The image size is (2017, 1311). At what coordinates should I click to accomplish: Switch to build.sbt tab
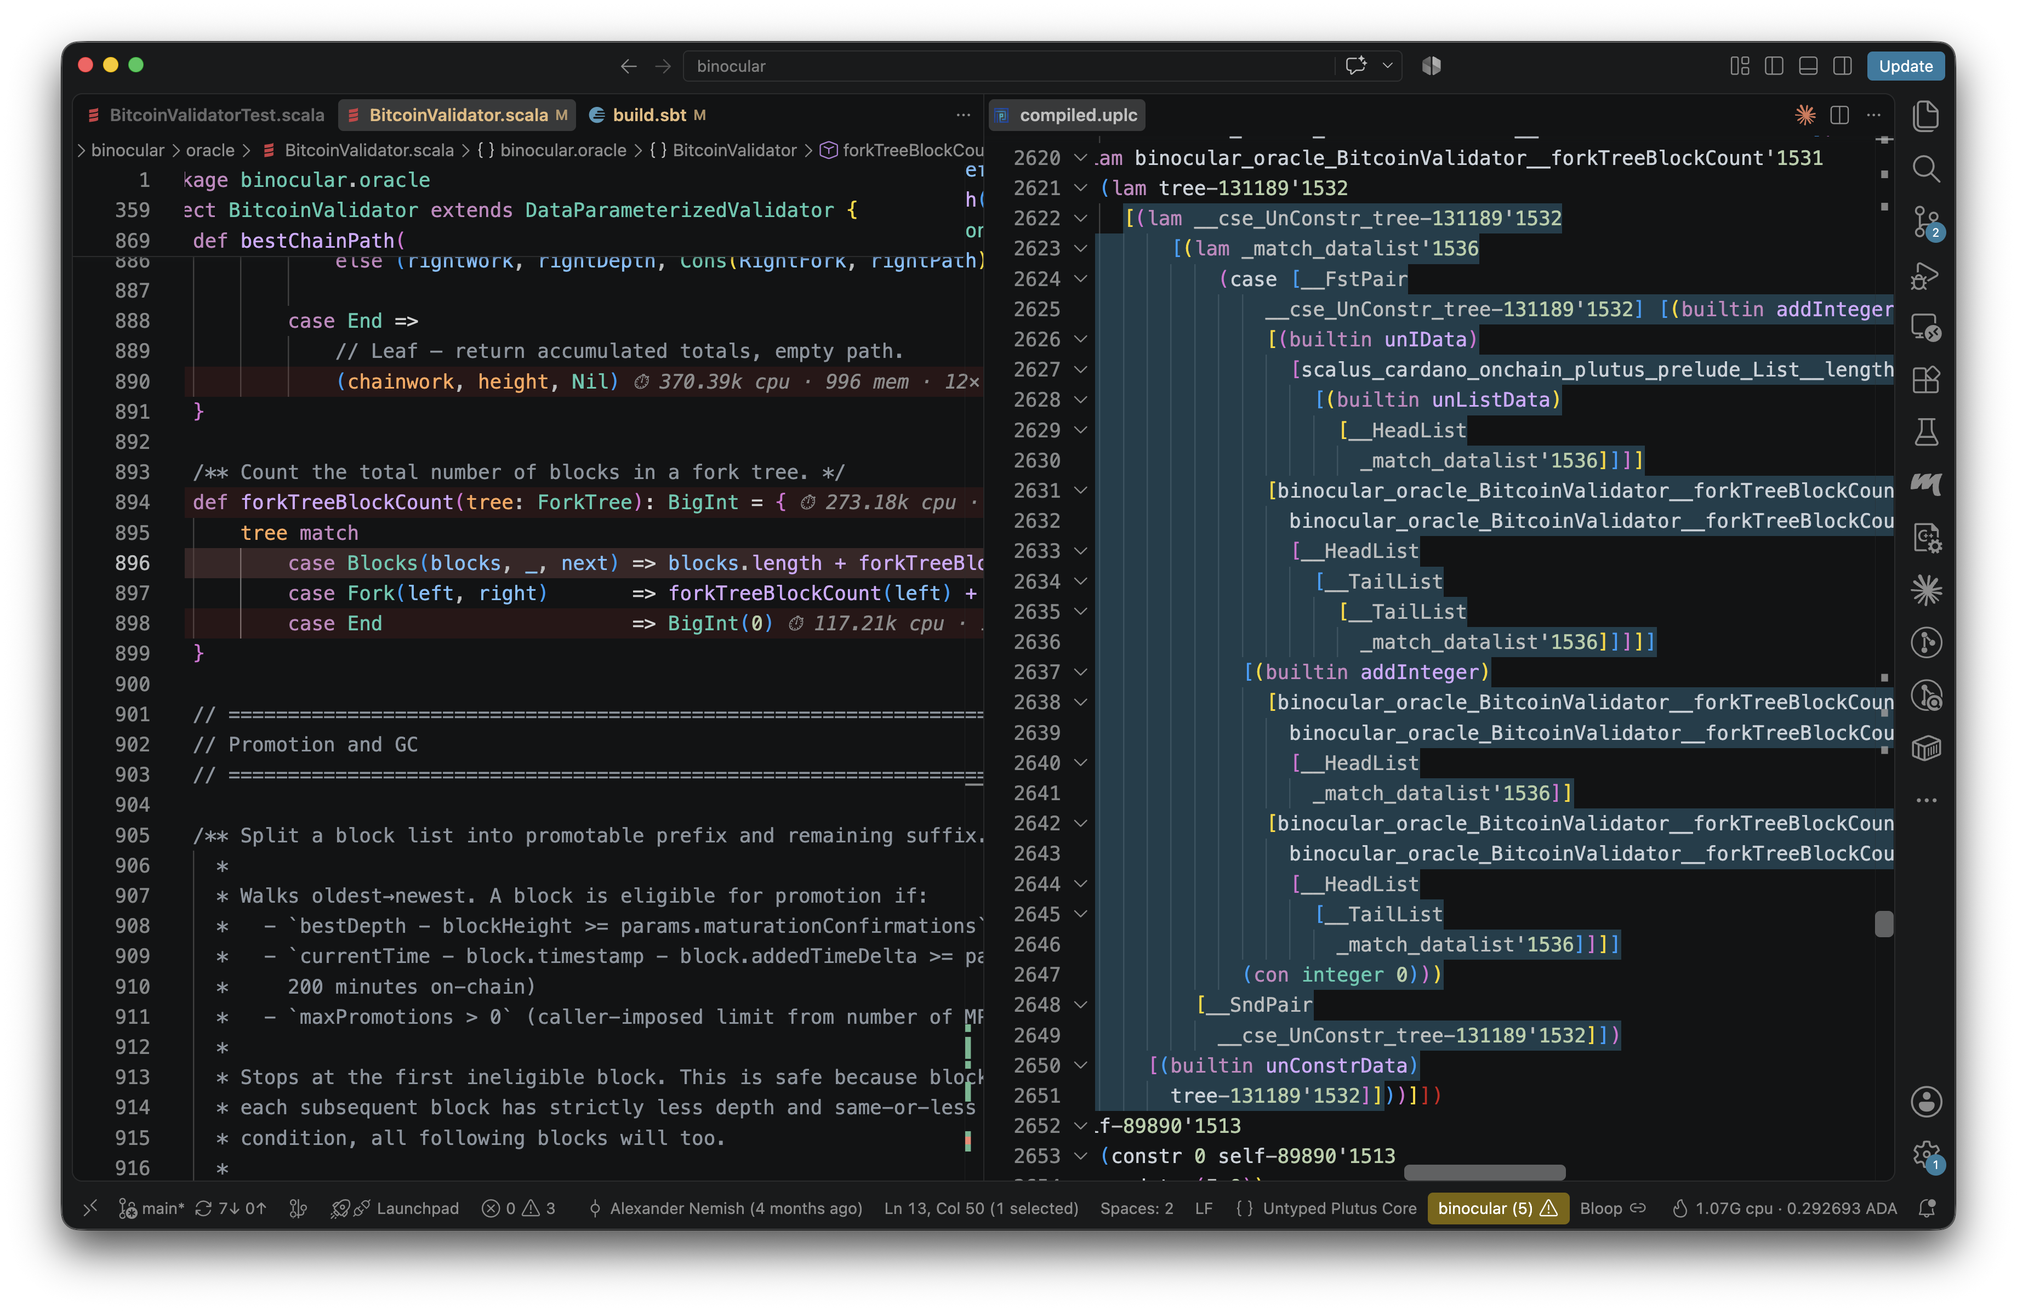(648, 115)
